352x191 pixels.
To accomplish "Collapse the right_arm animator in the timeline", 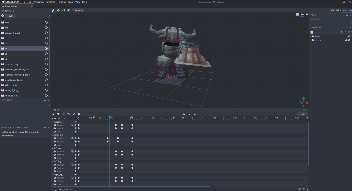I will [x=52, y=135].
